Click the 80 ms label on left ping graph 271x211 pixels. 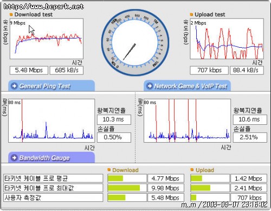point(15,103)
